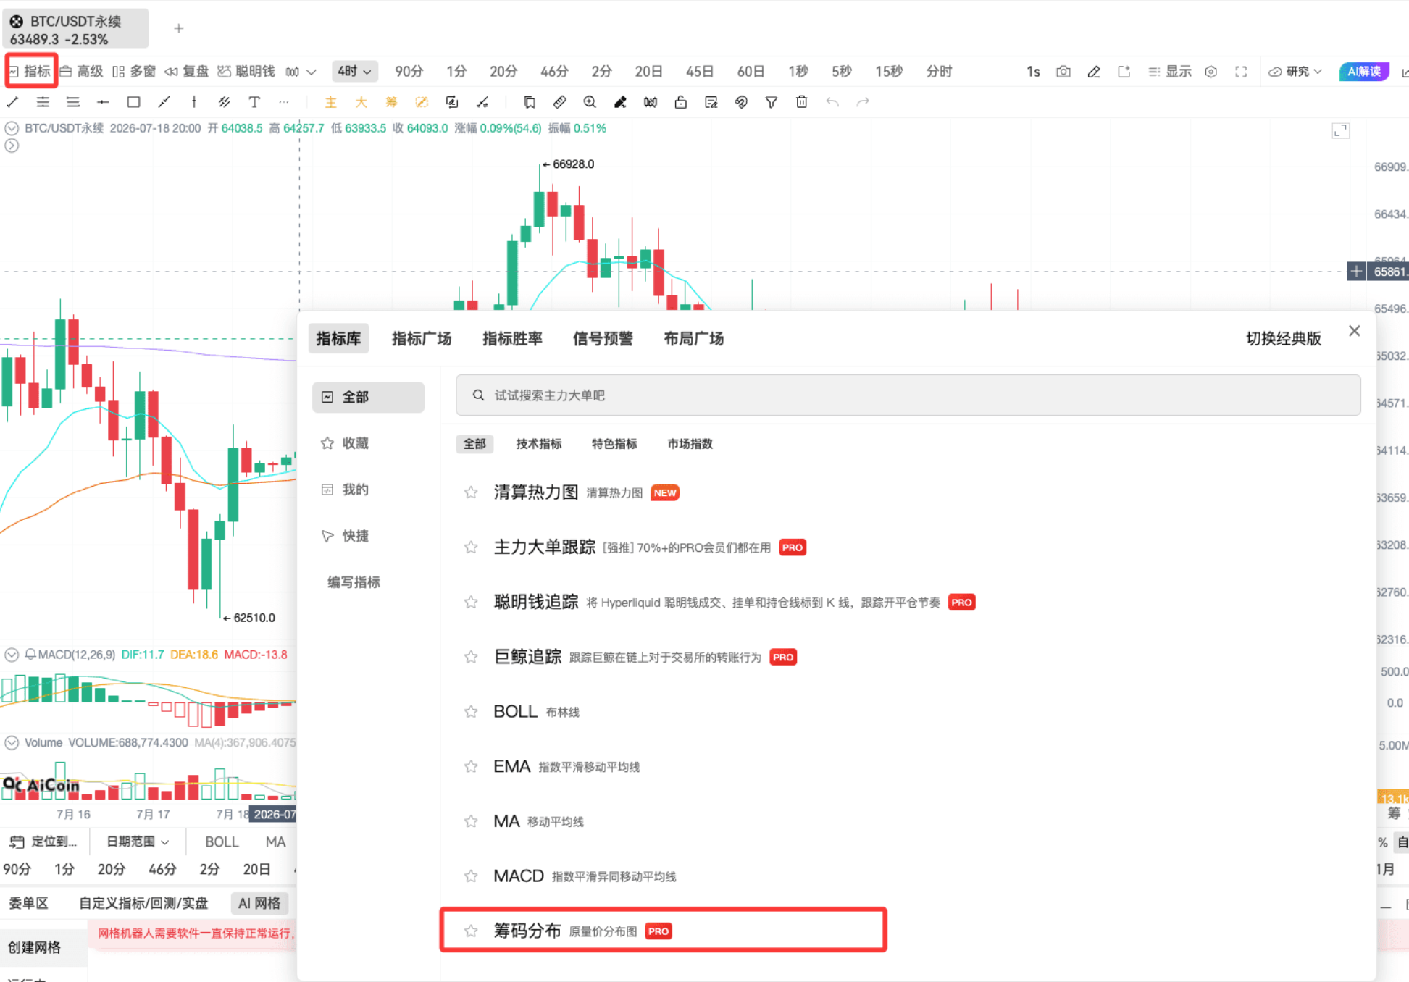Click the share export icon
The width and height of the screenshot is (1409, 982).
coord(1124,72)
